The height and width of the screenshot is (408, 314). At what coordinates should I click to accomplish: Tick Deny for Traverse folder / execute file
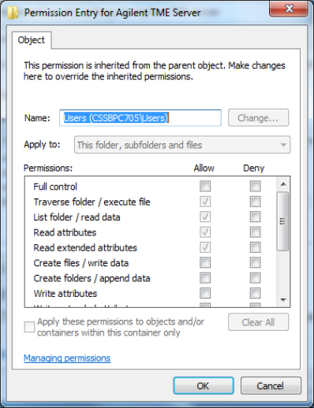coord(255,202)
